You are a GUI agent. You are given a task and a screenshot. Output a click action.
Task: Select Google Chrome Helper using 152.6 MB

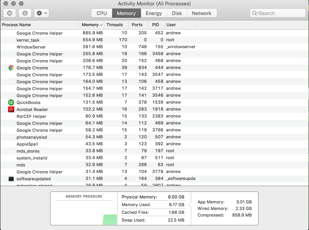[x=154, y=96]
